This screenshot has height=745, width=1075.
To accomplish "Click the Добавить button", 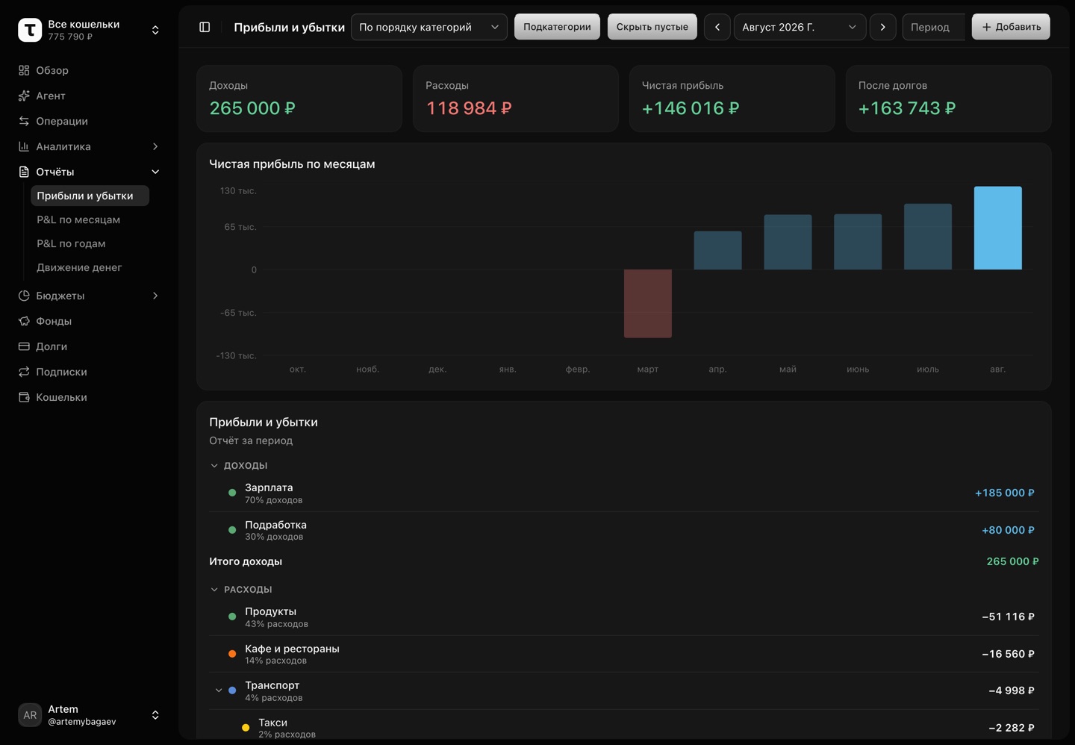I will (1011, 27).
